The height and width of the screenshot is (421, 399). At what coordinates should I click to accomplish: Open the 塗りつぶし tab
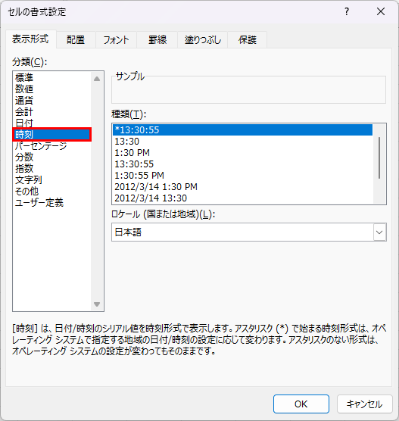coord(202,39)
